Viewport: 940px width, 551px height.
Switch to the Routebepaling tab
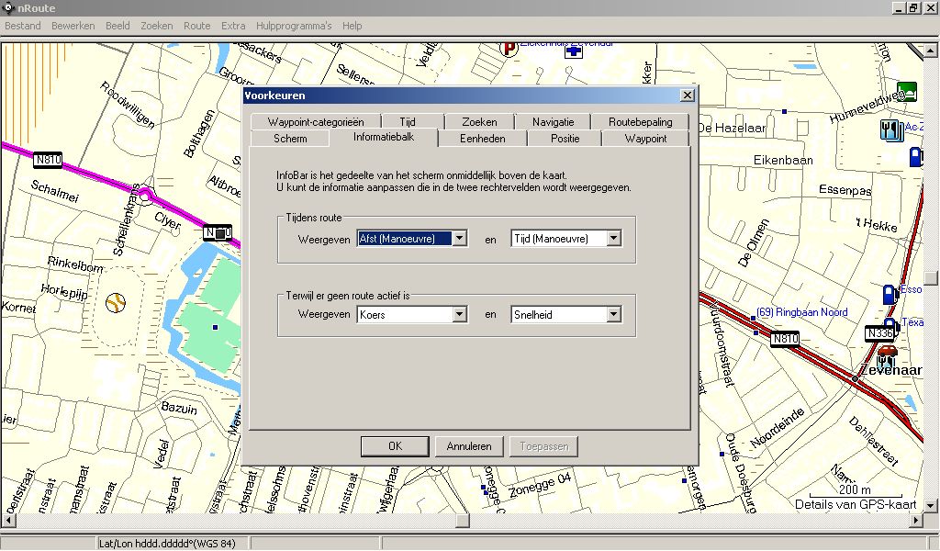pyautogui.click(x=640, y=122)
